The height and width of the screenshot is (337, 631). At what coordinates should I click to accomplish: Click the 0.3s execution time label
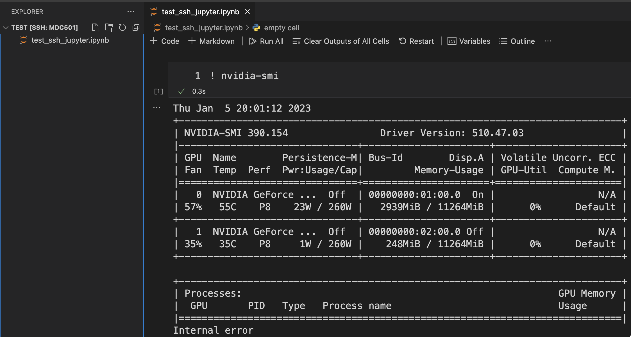click(x=199, y=91)
